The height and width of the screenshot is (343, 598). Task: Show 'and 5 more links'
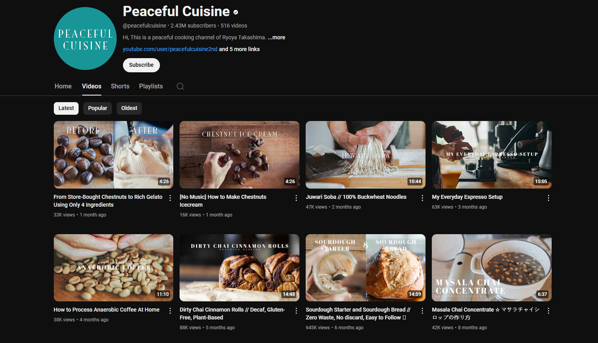(x=239, y=49)
